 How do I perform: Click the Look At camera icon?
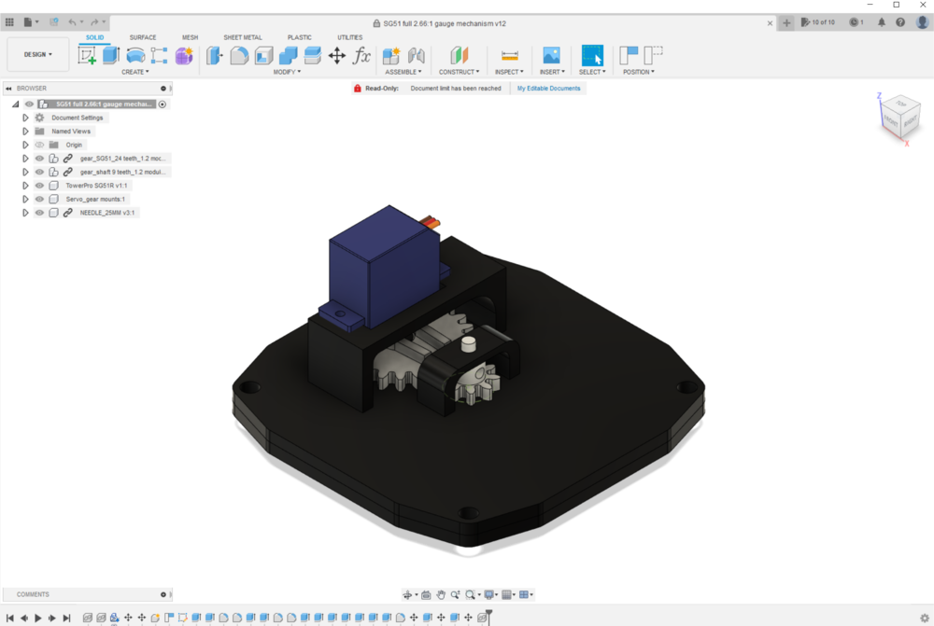(426, 594)
